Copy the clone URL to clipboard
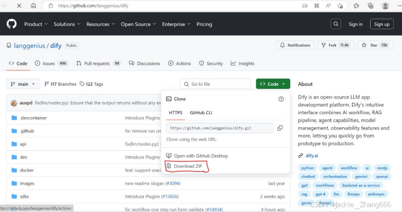The image size is (402, 212). click(280, 128)
